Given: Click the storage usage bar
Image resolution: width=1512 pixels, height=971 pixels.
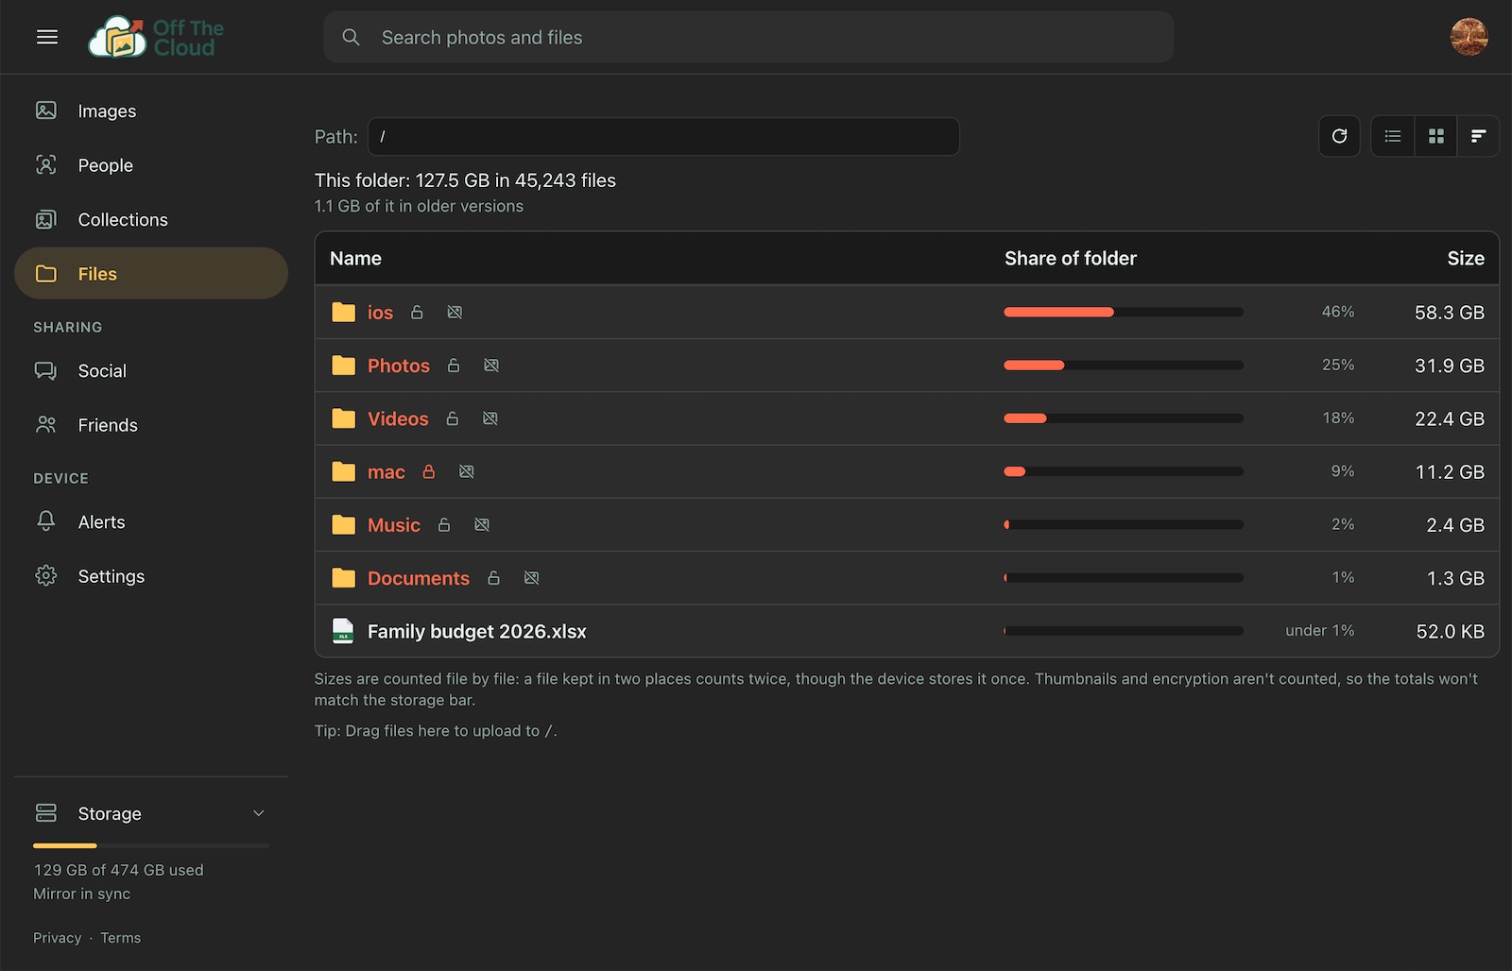Looking at the screenshot, I should click(x=151, y=845).
